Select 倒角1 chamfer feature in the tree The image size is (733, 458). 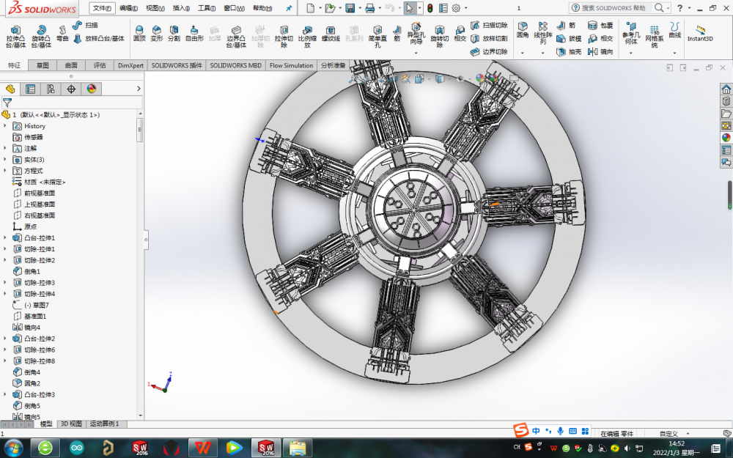(32, 271)
